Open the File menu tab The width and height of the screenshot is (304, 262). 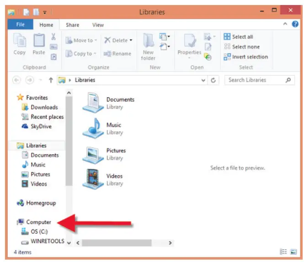21,24
